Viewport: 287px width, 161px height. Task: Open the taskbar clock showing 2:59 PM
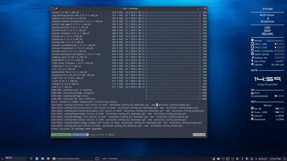click(x=275, y=159)
